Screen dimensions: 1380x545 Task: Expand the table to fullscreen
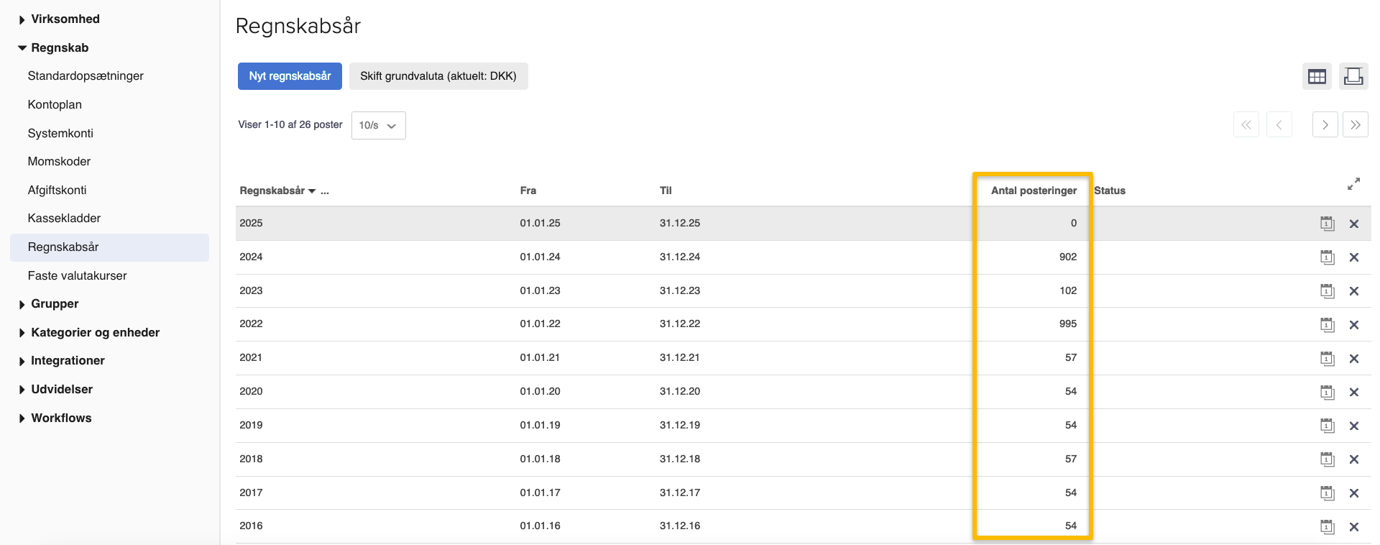1353,184
